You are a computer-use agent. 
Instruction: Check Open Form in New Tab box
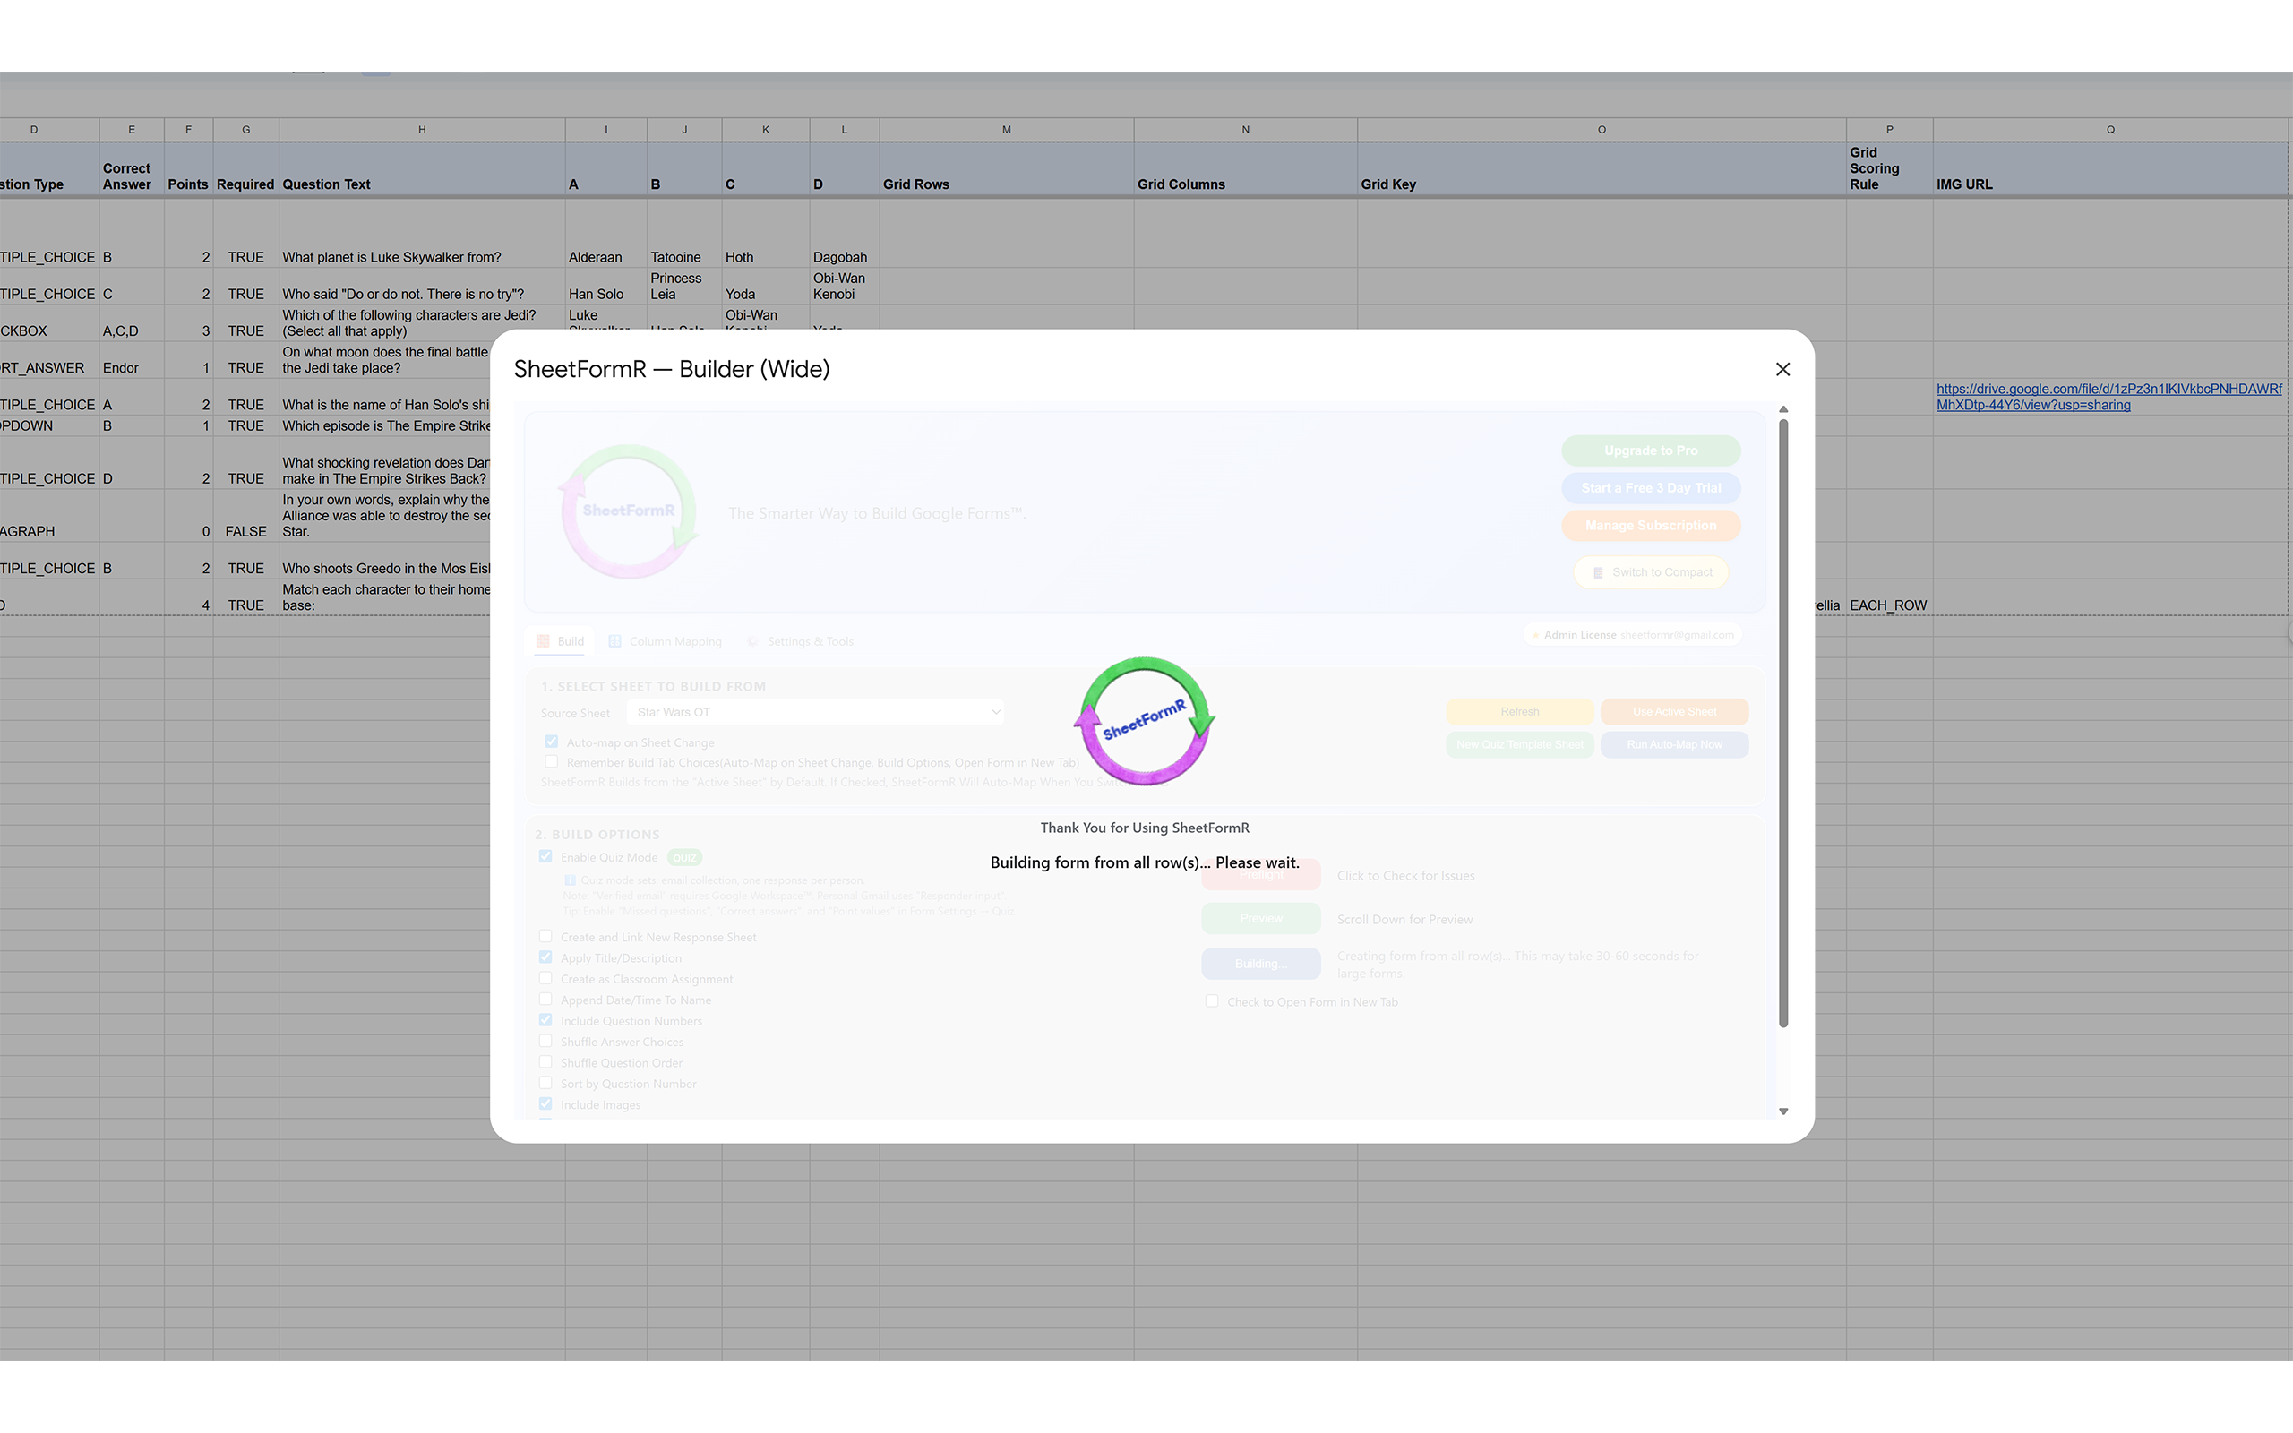[x=1212, y=1000]
